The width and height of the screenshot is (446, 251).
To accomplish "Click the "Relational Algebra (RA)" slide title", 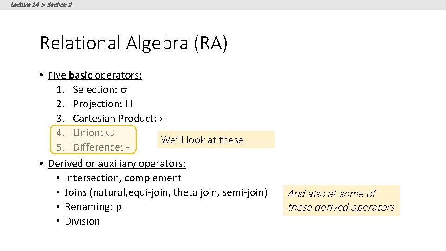I will (134, 43).
